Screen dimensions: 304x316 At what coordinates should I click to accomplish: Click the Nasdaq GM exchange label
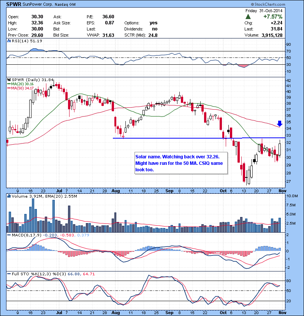(x=65, y=5)
